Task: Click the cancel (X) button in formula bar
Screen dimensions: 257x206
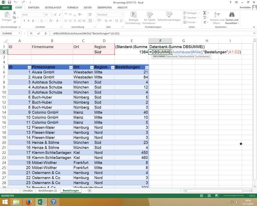Action: 31,33
